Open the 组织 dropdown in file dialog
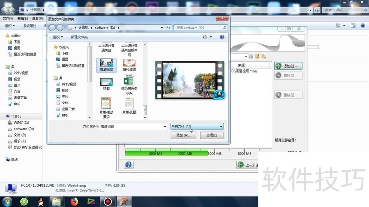The width and height of the screenshot is (369, 207). [58, 37]
